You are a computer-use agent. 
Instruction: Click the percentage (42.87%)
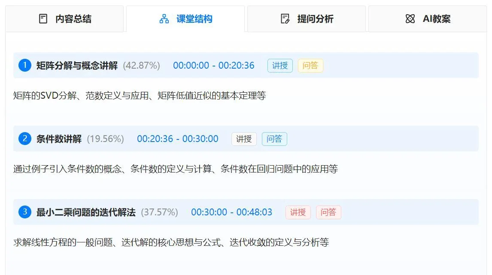pos(142,66)
